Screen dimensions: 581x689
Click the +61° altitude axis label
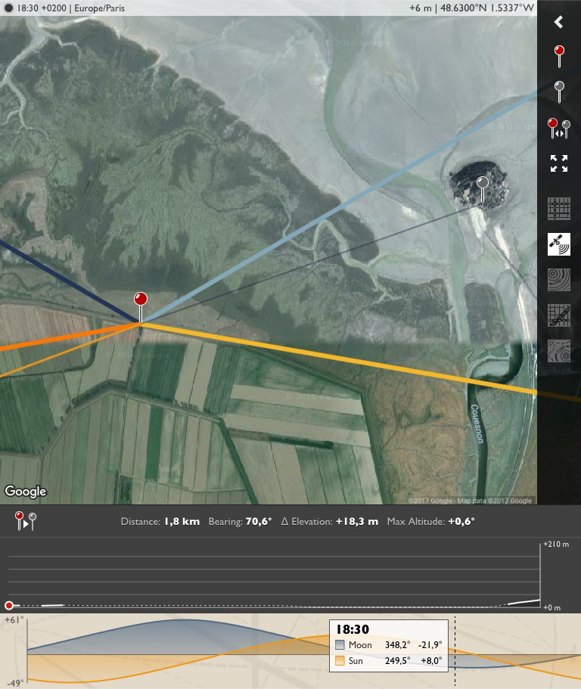click(x=14, y=620)
